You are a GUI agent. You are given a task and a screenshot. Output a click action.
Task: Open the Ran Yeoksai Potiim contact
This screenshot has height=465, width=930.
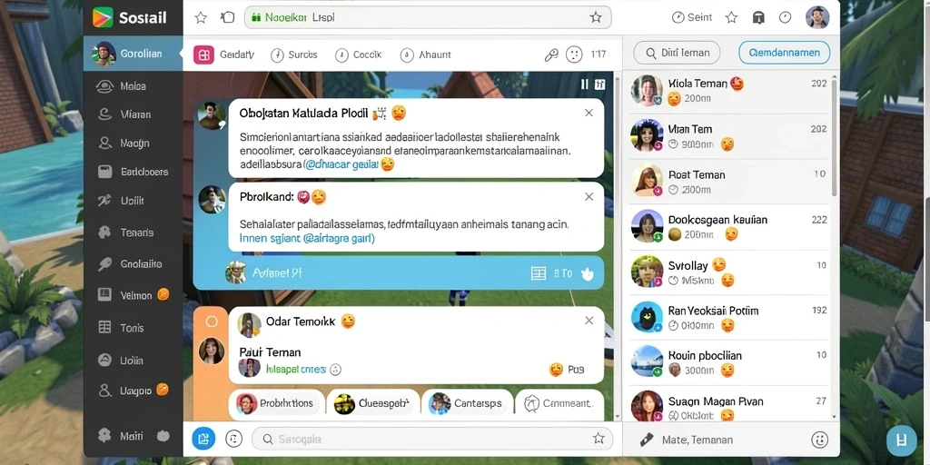pos(729,317)
